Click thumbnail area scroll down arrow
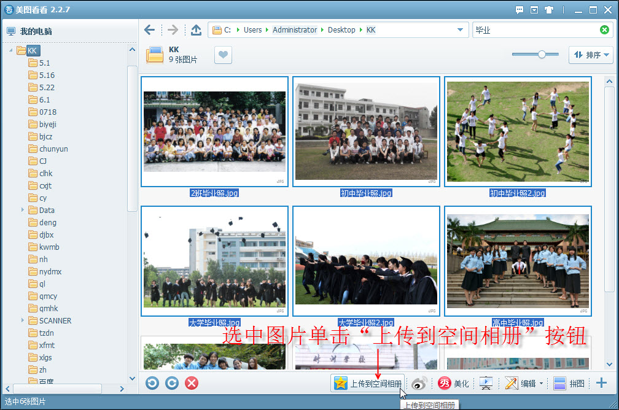 click(x=610, y=364)
